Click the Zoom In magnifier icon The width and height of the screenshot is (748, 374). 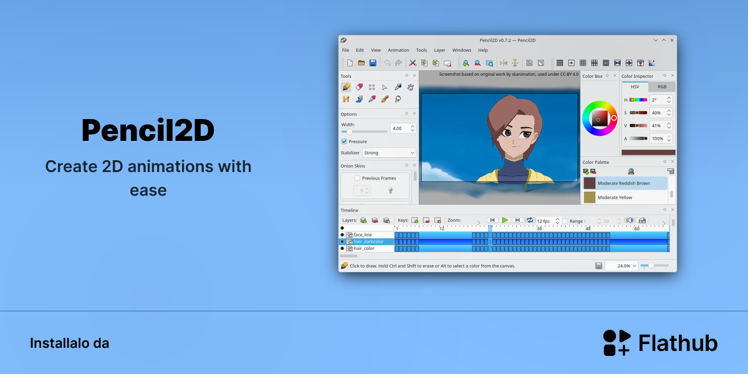point(465,63)
